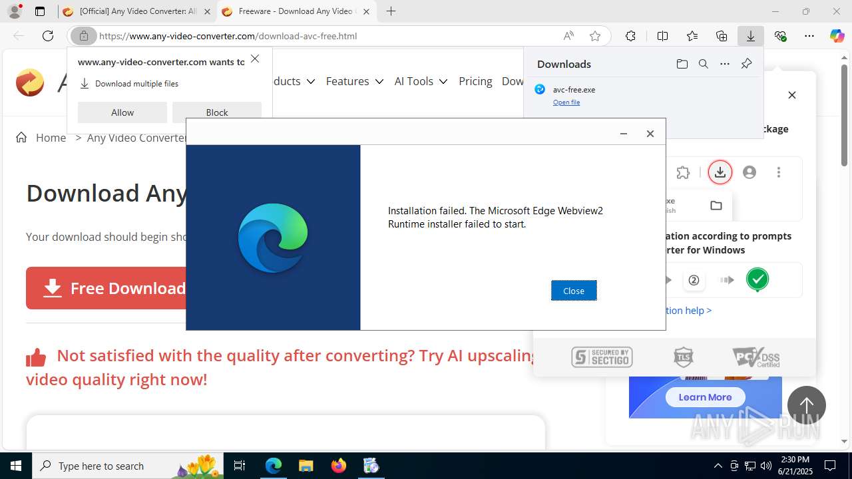Pin the Downloads panel

(746, 64)
